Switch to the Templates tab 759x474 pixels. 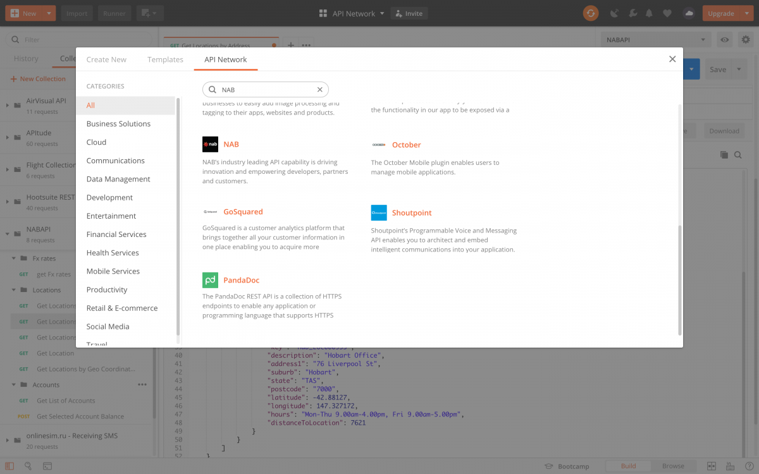165,59
